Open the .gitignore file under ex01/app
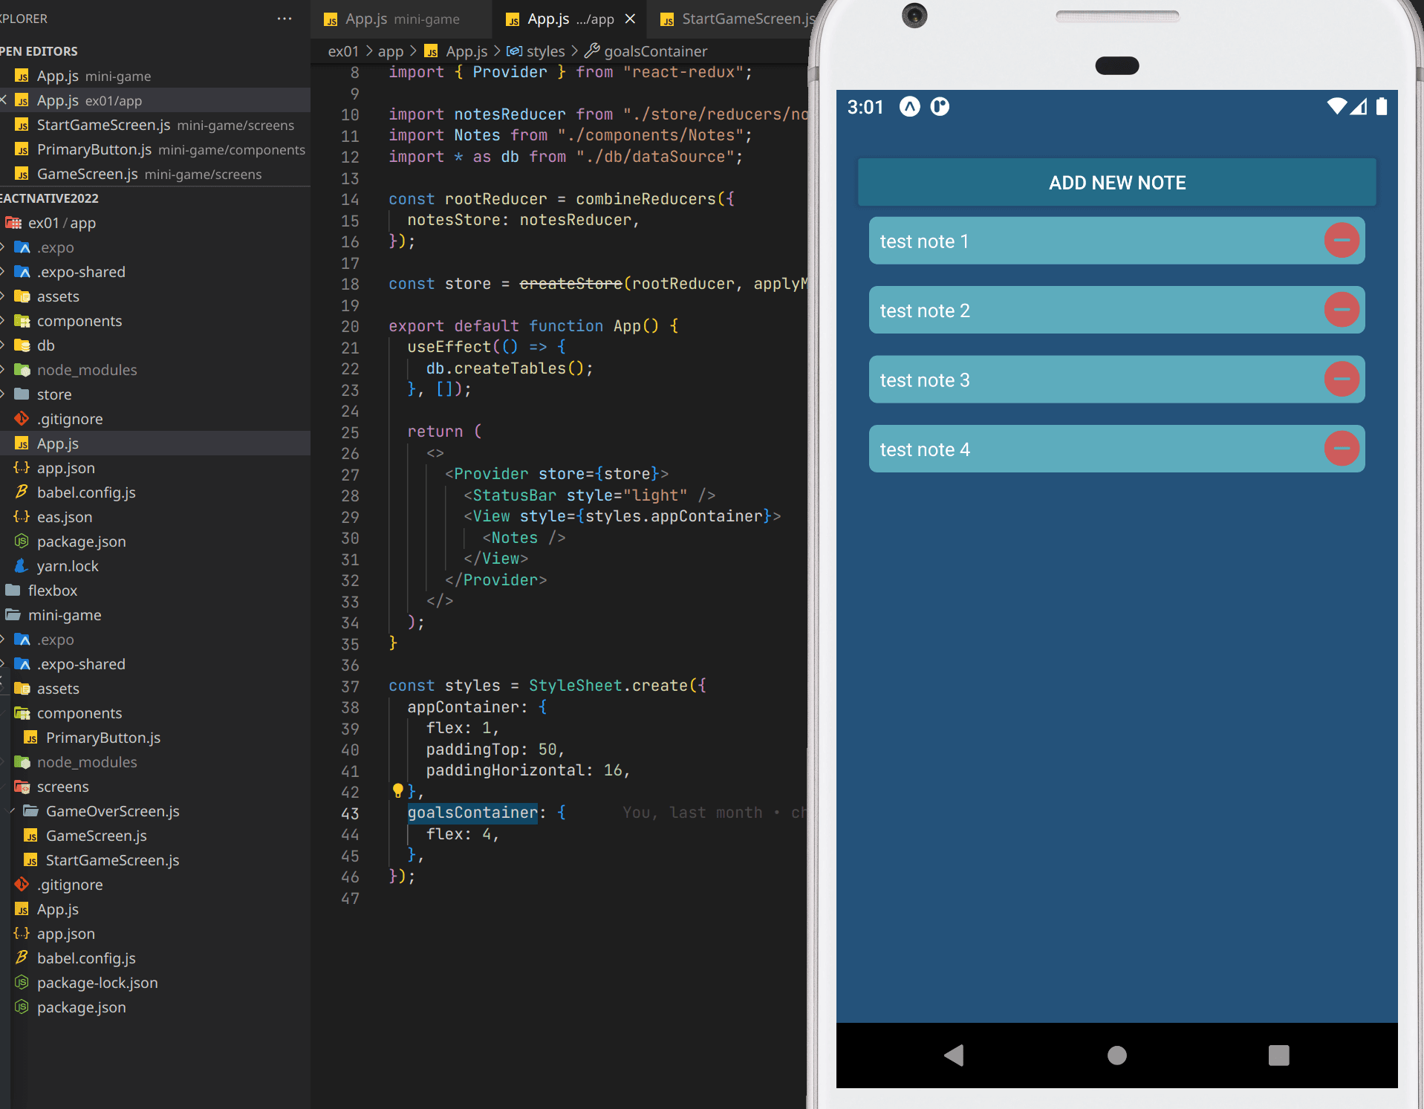1424x1109 pixels. pyautogui.click(x=155, y=419)
